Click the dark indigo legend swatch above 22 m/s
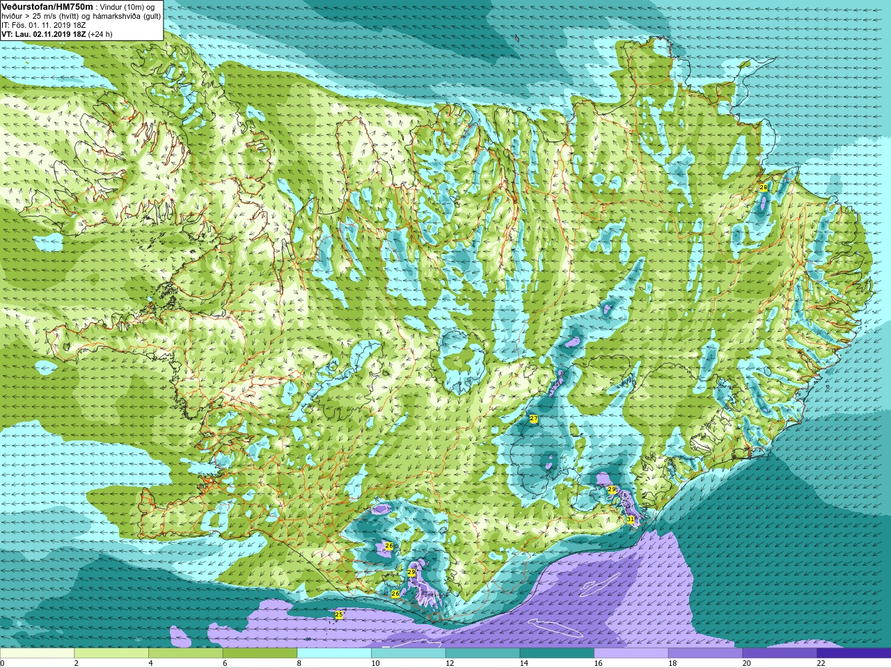Image resolution: width=891 pixels, height=668 pixels. pos(854,653)
